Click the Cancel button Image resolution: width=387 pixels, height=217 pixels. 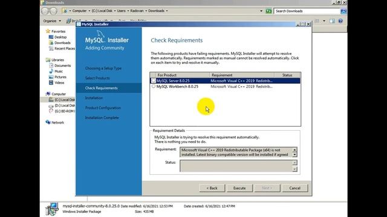(295, 188)
